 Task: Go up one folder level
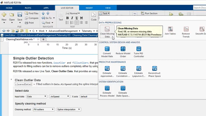click(x=13, y=31)
